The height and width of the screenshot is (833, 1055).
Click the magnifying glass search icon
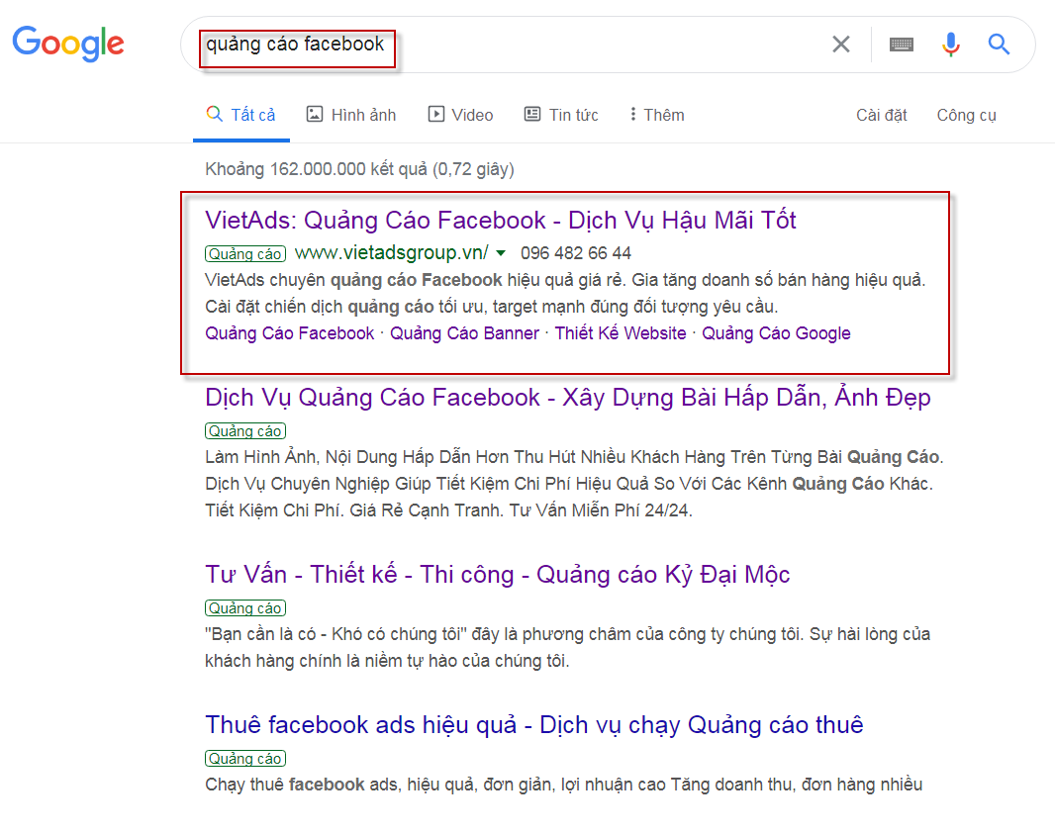(x=999, y=45)
